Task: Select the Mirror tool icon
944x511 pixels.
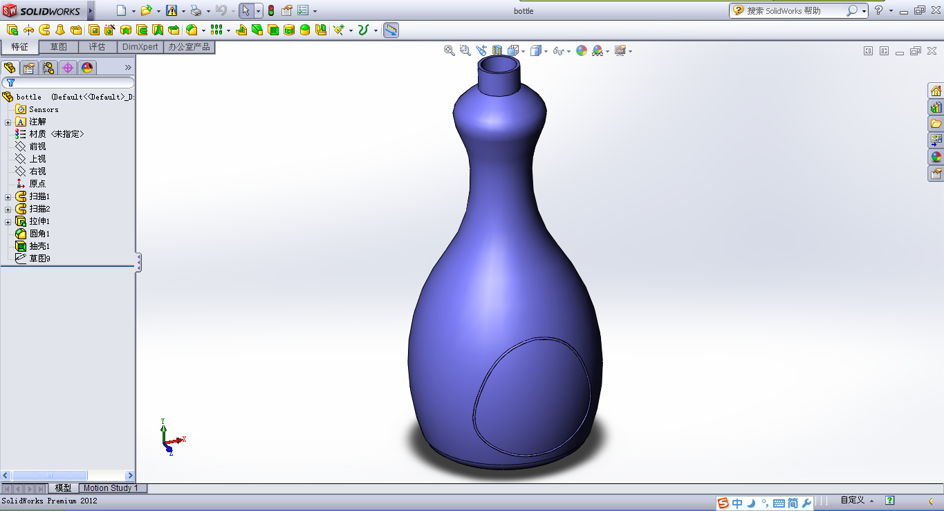Action: [x=322, y=30]
